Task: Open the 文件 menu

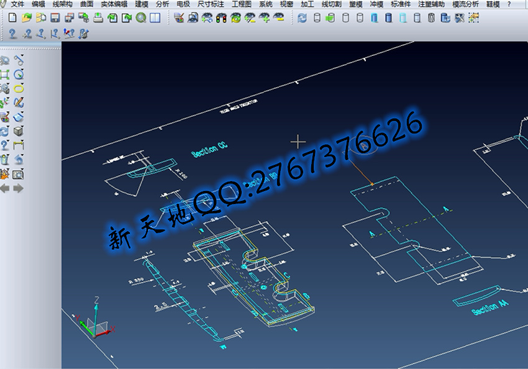Action: pos(17,4)
